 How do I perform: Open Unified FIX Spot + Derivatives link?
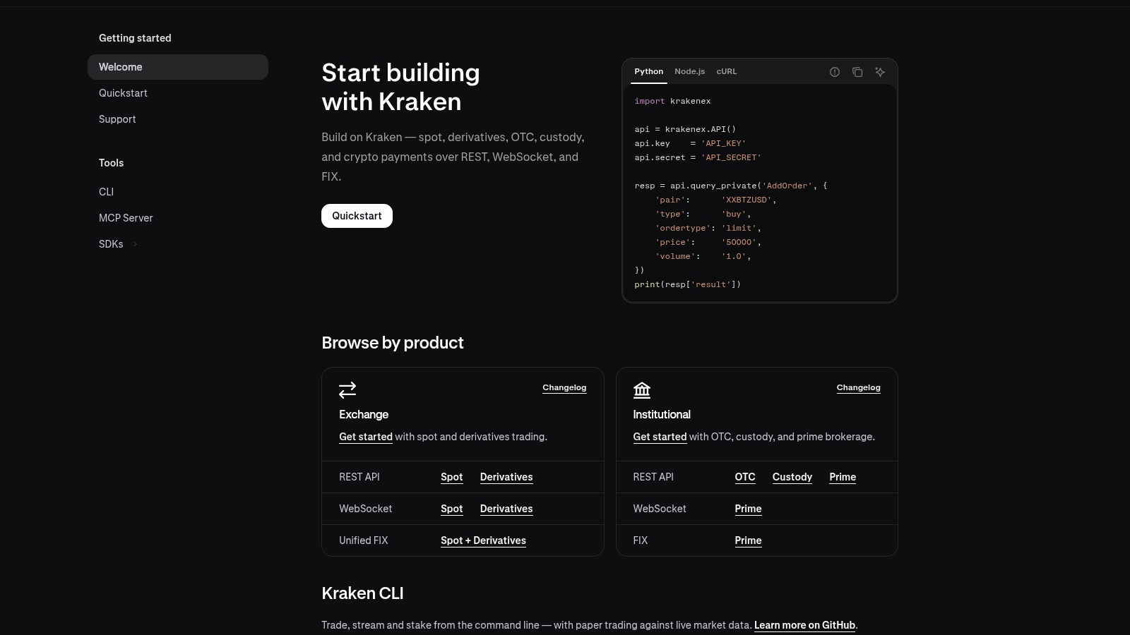[x=483, y=540]
